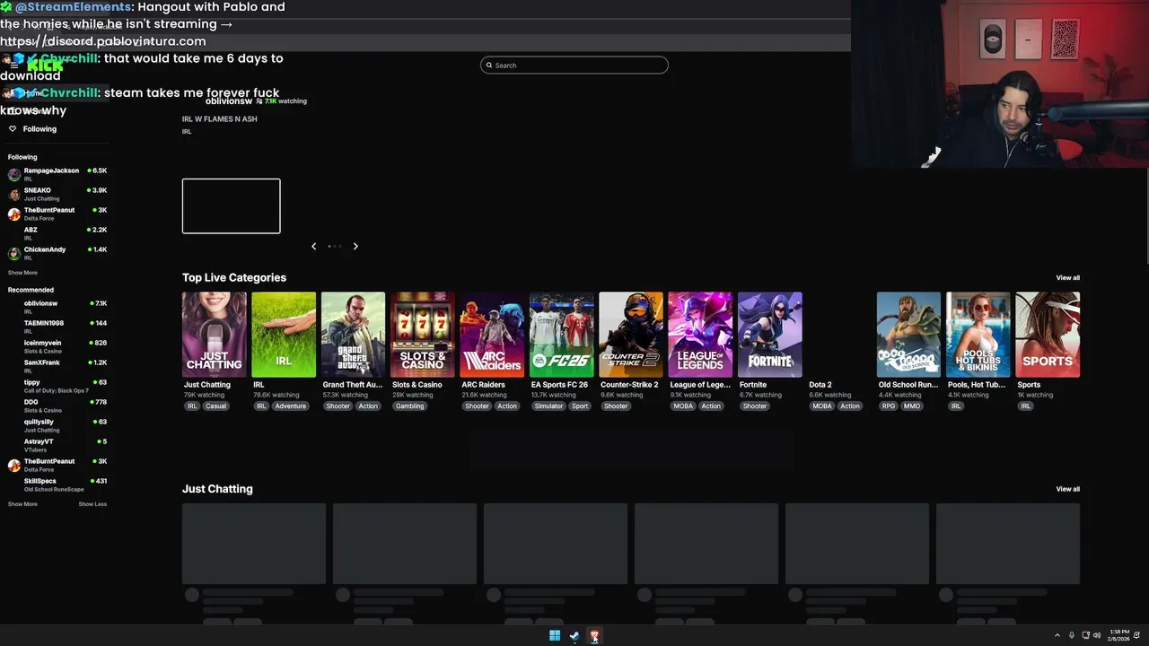
Task: Click the RPG tag
Action: coord(889,406)
